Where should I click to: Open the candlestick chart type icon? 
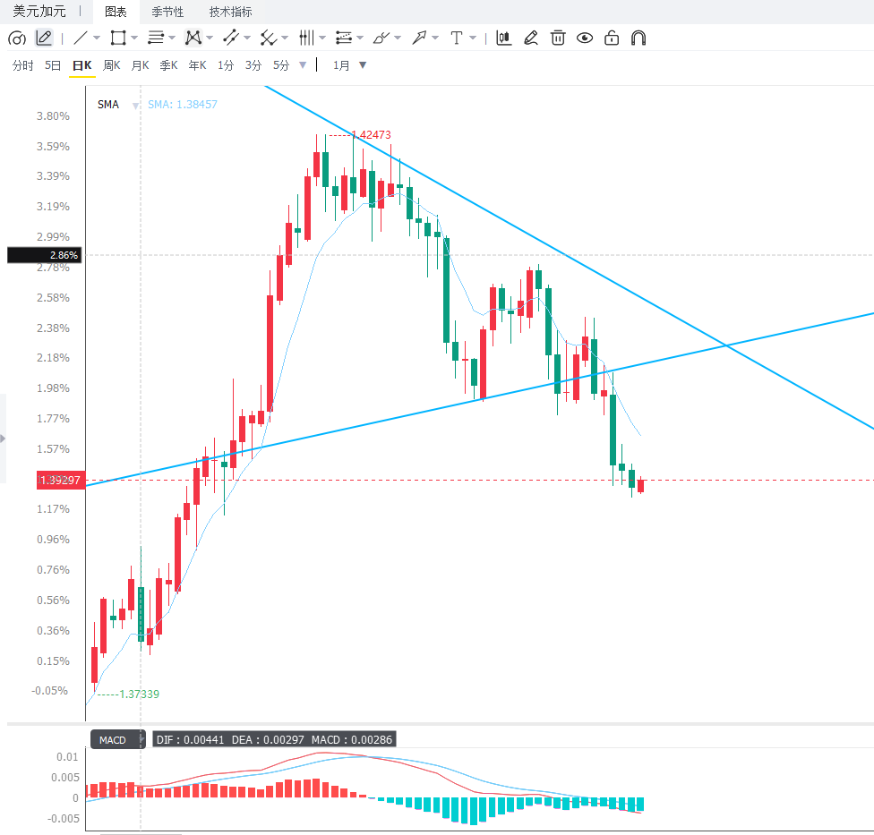pyautogui.click(x=504, y=38)
